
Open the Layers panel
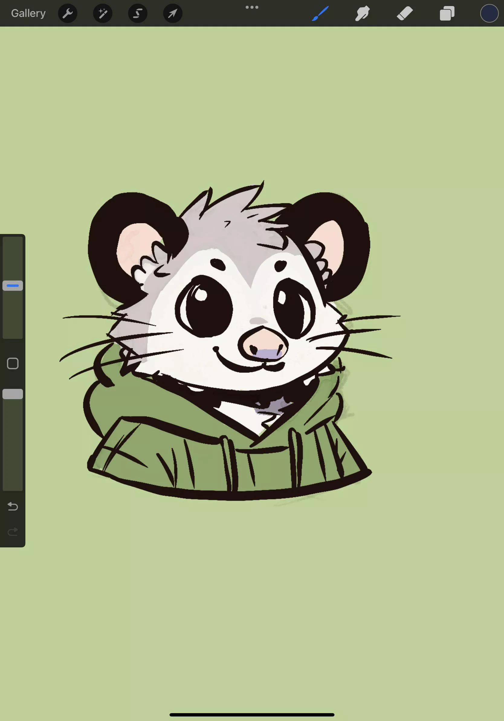tap(447, 13)
